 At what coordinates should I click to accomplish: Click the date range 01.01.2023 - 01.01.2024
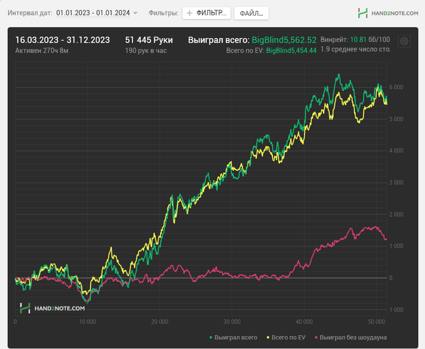[x=93, y=13]
